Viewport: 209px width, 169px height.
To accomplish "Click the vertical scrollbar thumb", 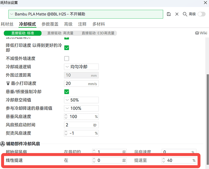I will (208, 120).
